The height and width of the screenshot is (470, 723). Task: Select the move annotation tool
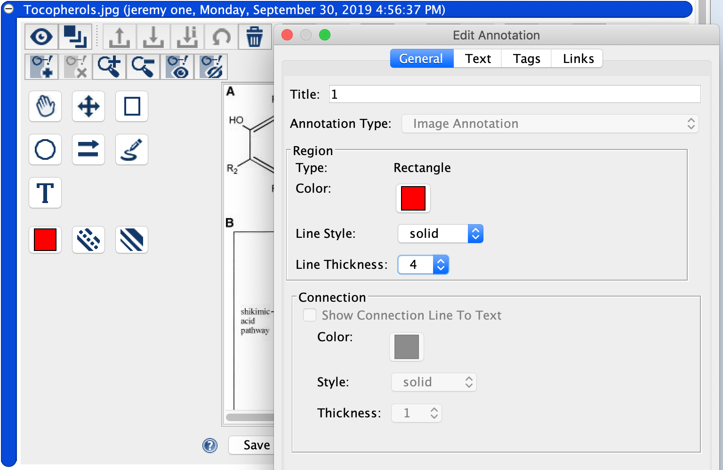[88, 106]
